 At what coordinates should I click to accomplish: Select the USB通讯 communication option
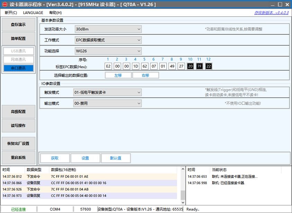click(x=18, y=51)
